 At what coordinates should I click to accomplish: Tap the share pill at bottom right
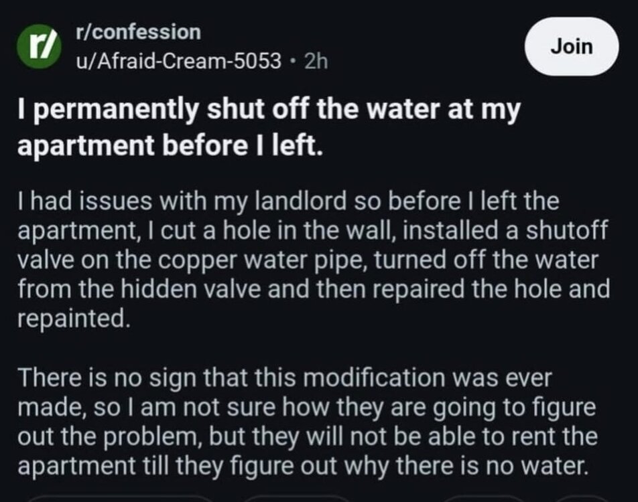(582, 499)
